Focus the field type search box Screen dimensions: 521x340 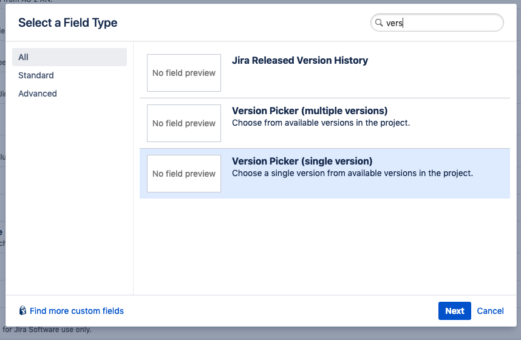[x=437, y=22]
